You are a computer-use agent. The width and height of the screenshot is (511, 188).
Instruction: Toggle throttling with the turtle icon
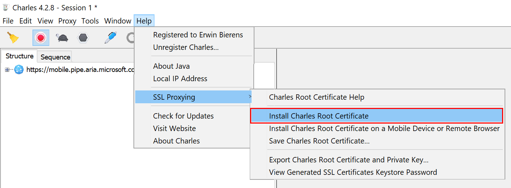pyautogui.click(x=62, y=37)
